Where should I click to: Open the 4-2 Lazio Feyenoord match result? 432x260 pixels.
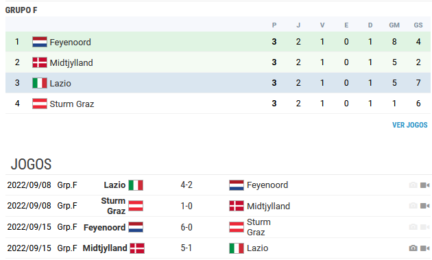click(187, 185)
